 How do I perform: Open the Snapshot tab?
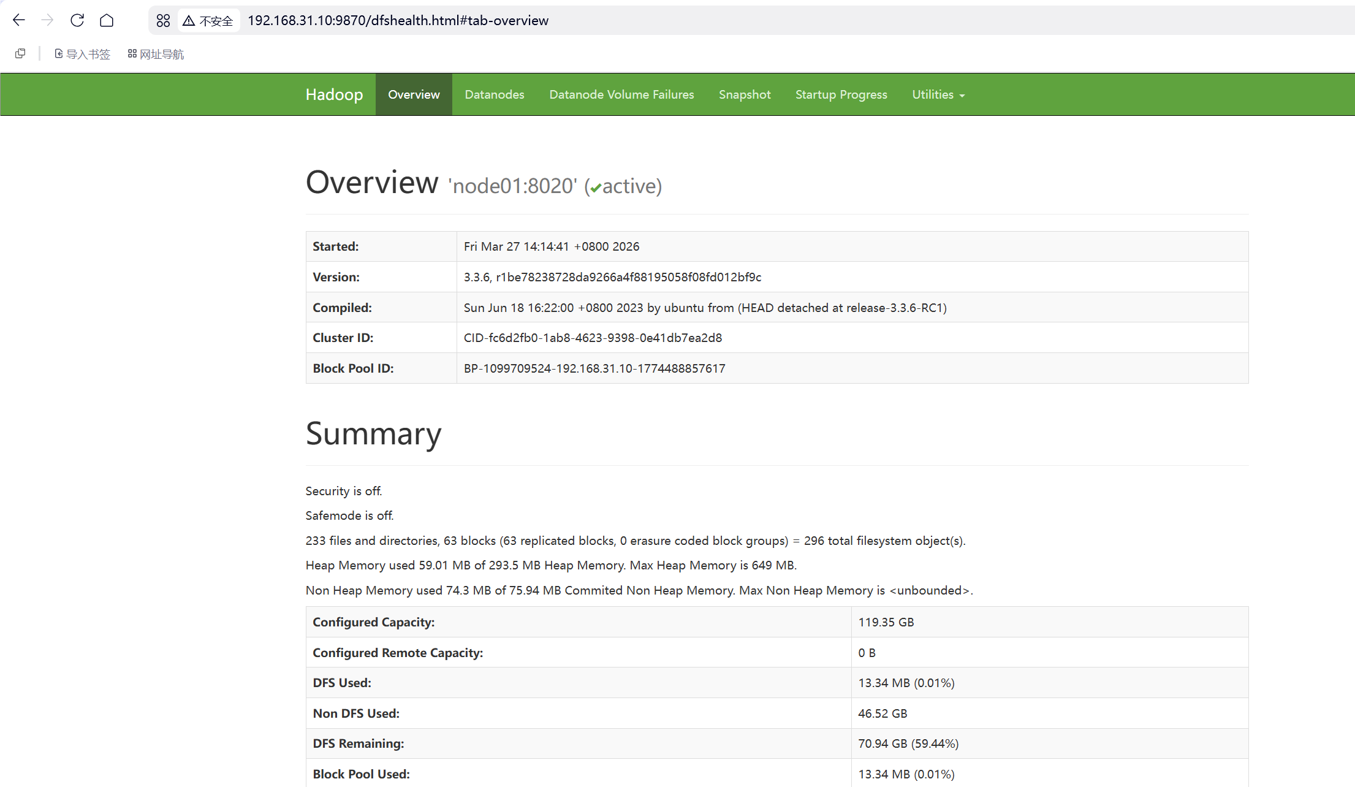pyautogui.click(x=745, y=94)
